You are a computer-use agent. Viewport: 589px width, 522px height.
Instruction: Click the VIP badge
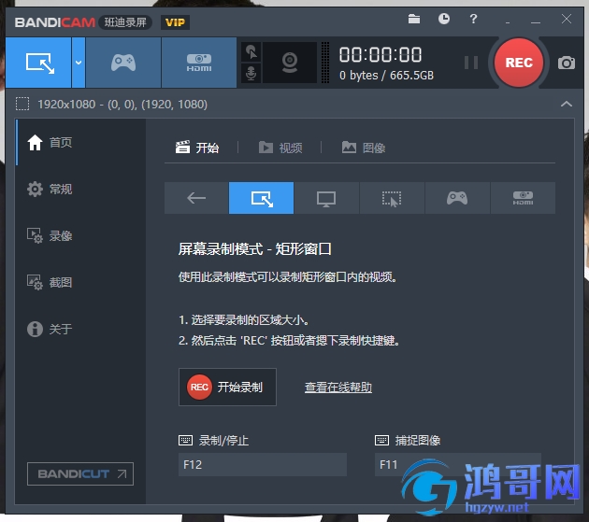(175, 22)
